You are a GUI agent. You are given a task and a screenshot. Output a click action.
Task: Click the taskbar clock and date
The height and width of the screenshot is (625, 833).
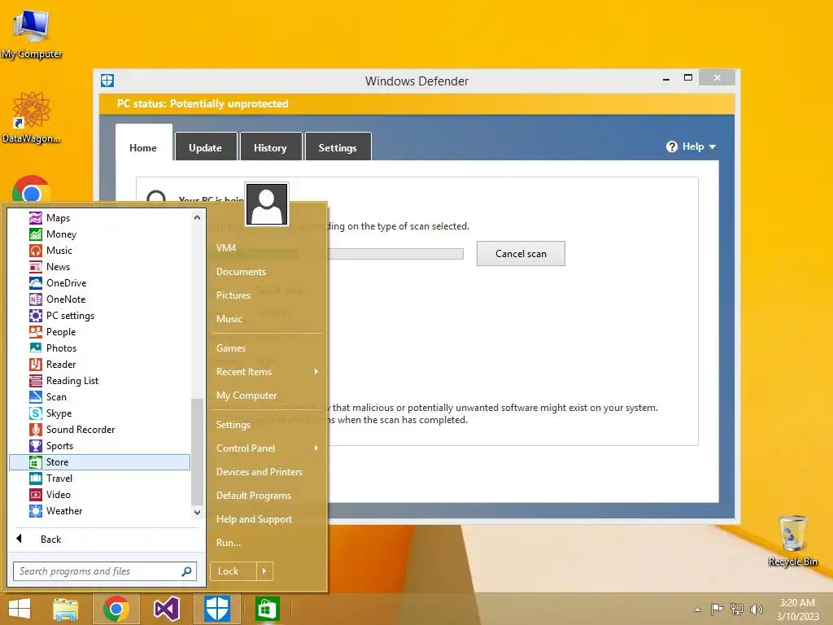click(797, 610)
